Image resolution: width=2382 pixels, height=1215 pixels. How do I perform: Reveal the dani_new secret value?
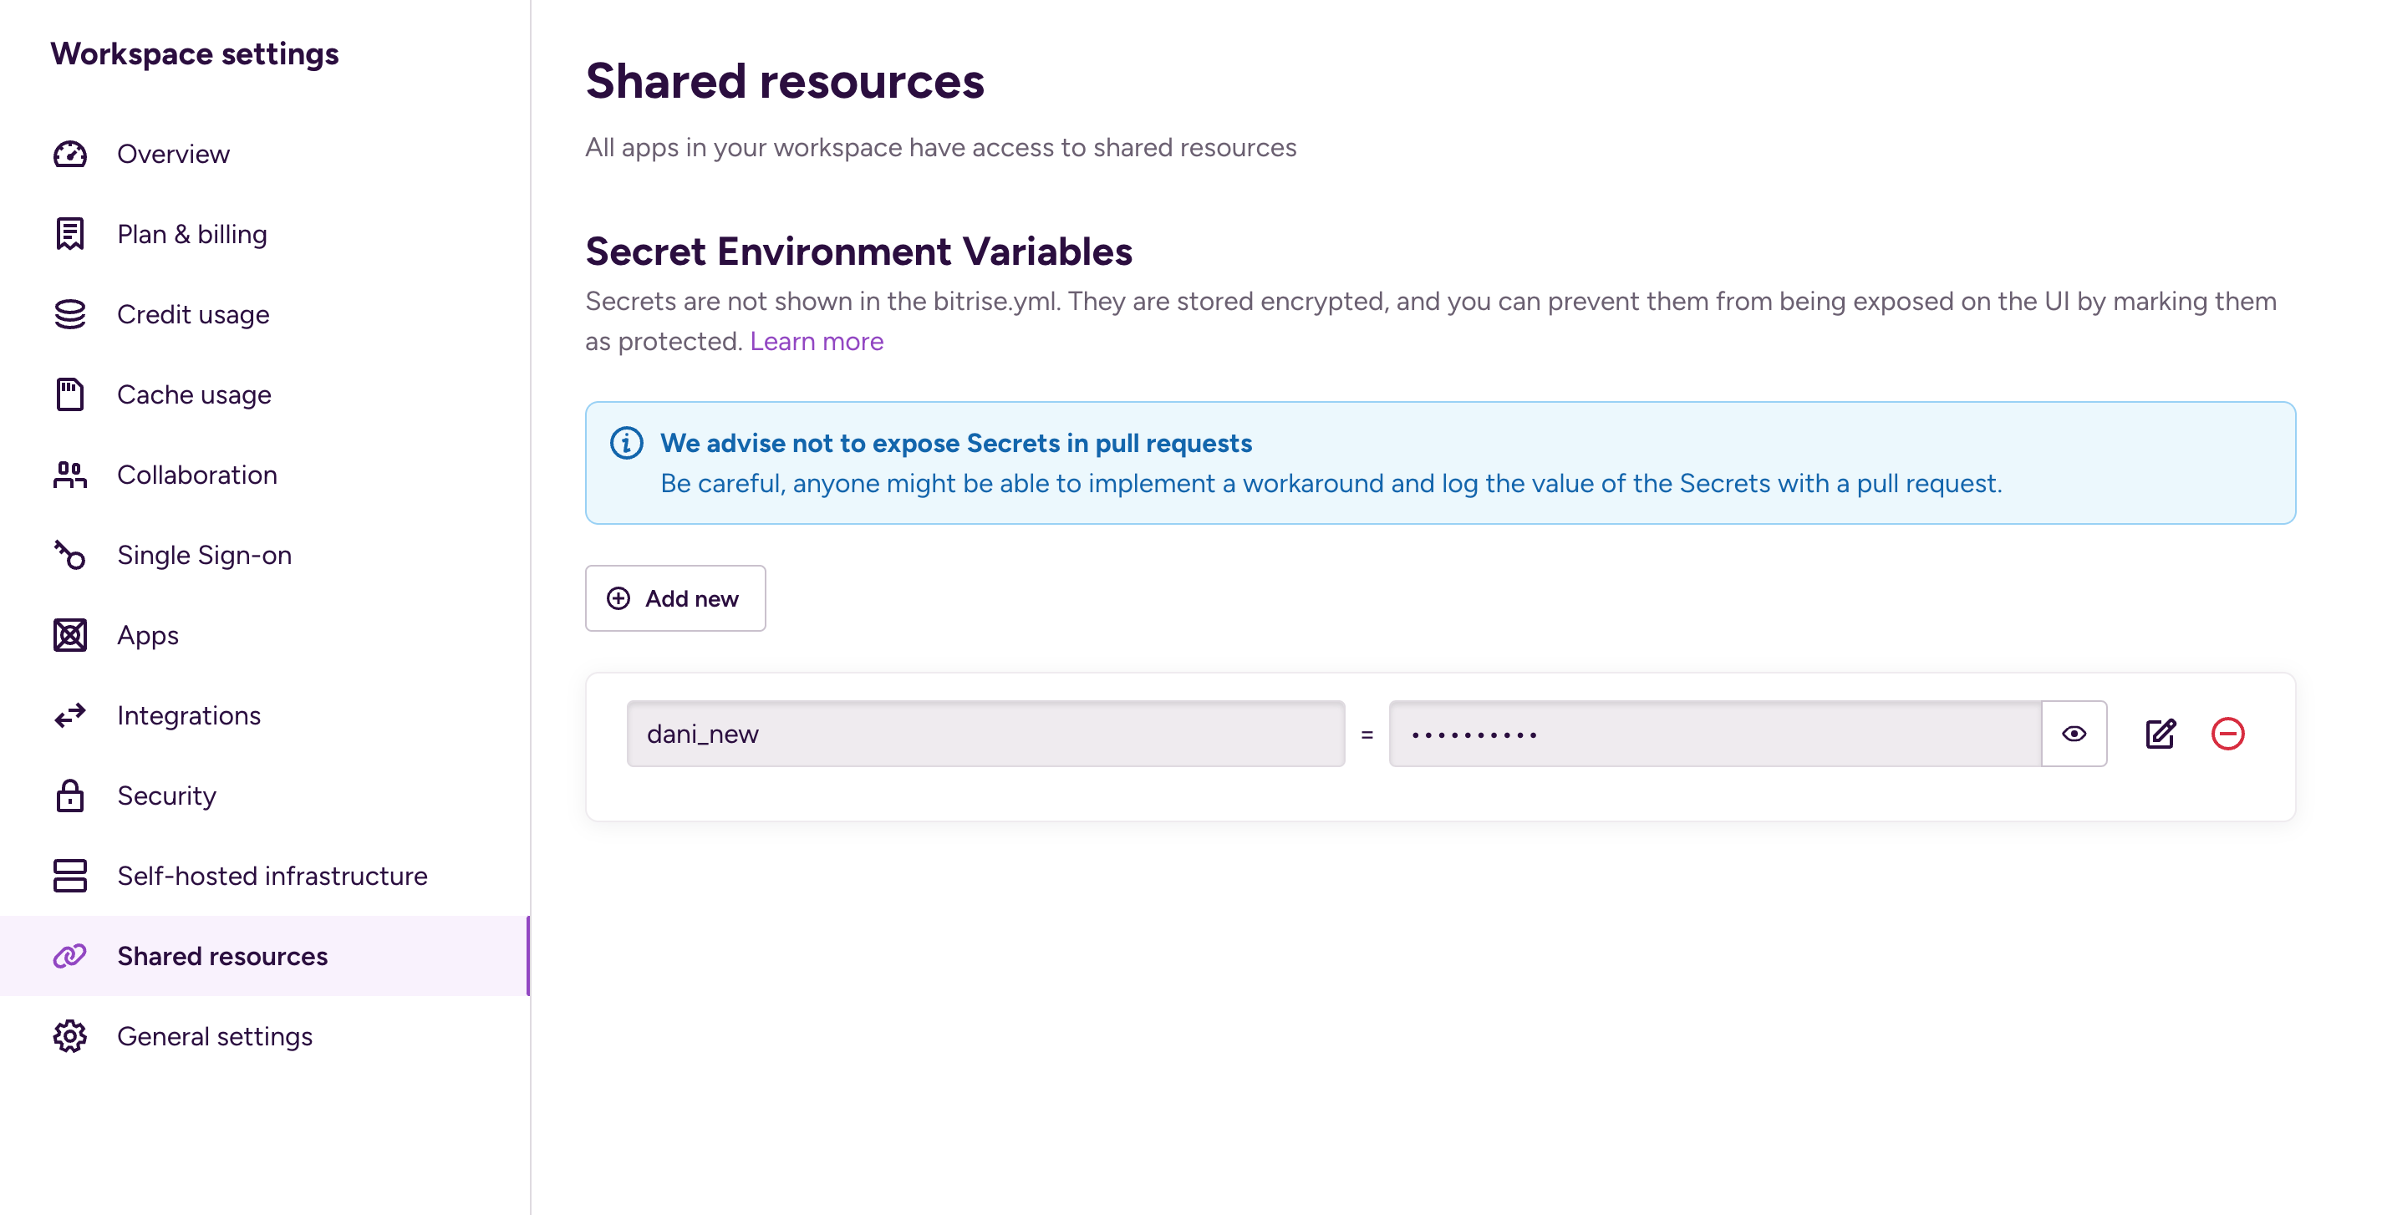[2073, 733]
